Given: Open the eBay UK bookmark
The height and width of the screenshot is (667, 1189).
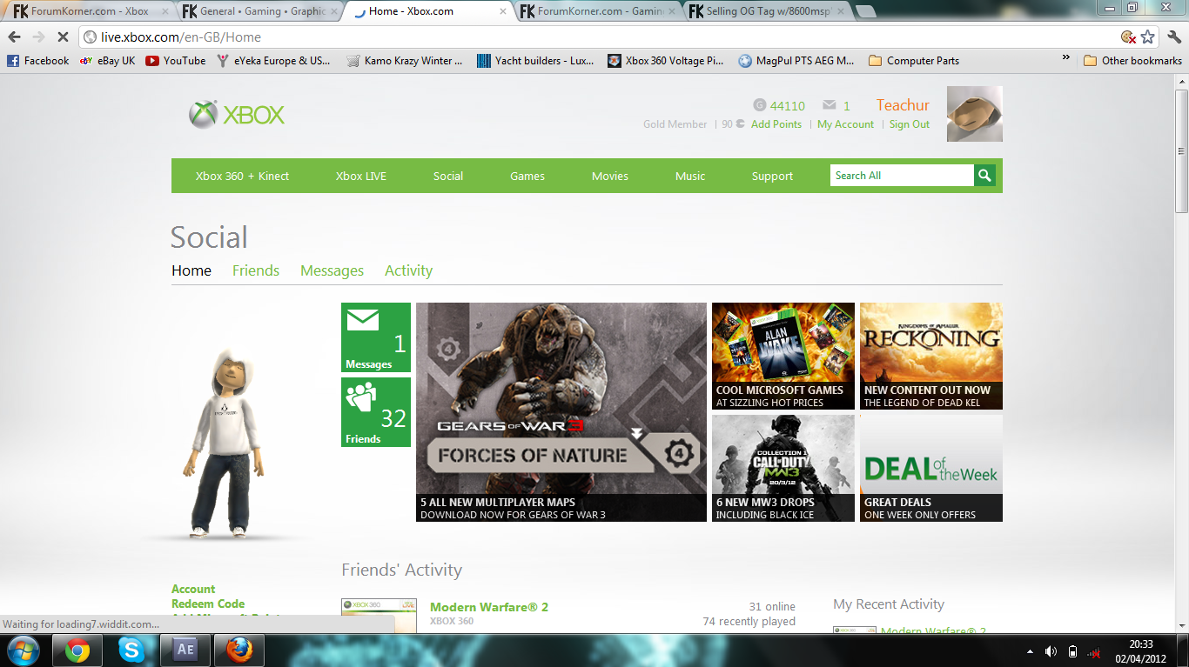Looking at the screenshot, I should [x=108, y=61].
